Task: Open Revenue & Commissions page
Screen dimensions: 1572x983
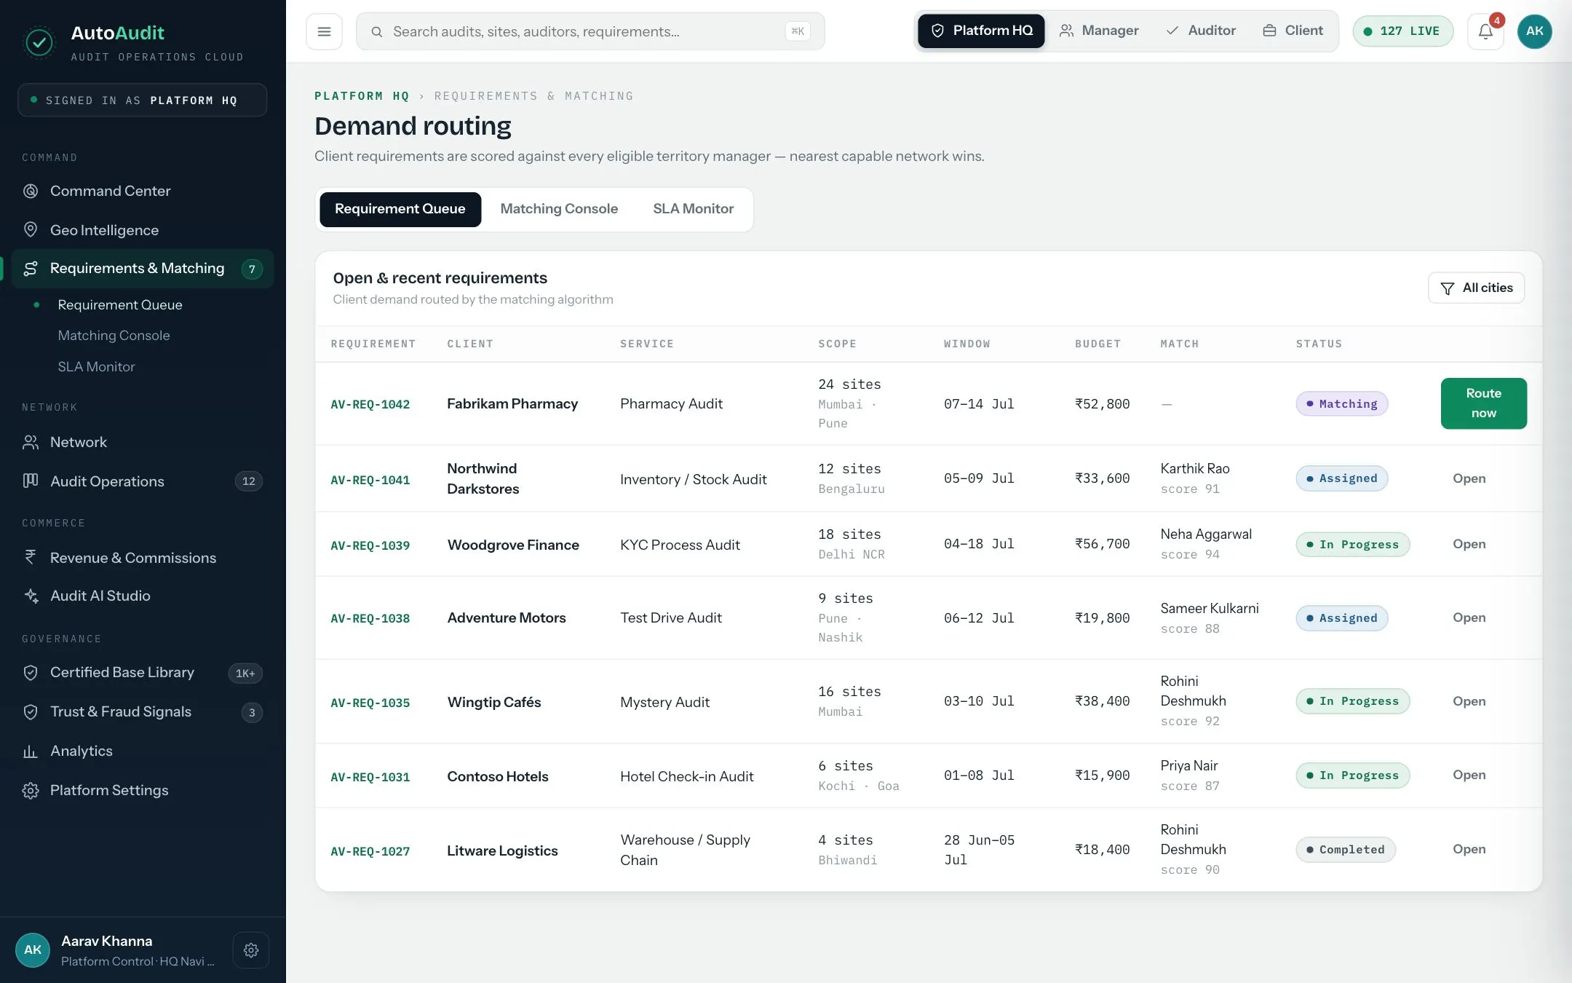Action: point(143,558)
